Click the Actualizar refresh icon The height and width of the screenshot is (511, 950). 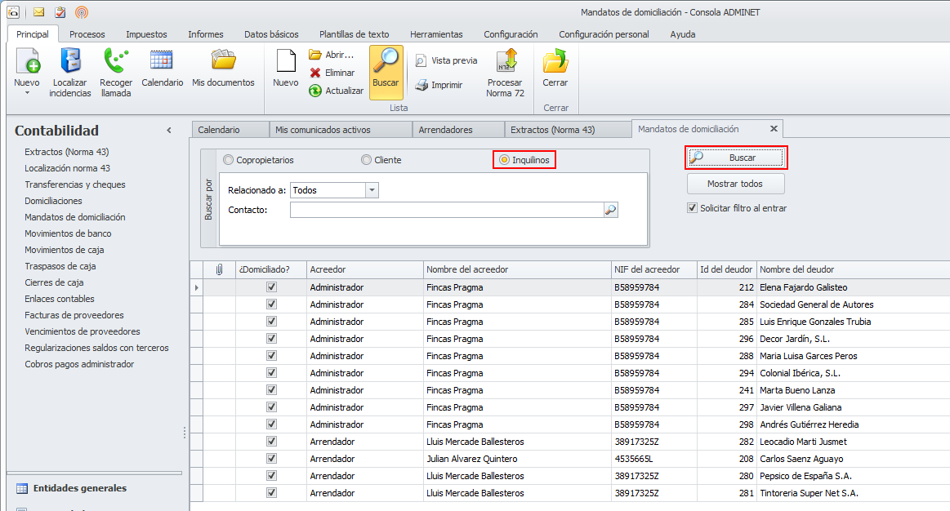tap(315, 91)
